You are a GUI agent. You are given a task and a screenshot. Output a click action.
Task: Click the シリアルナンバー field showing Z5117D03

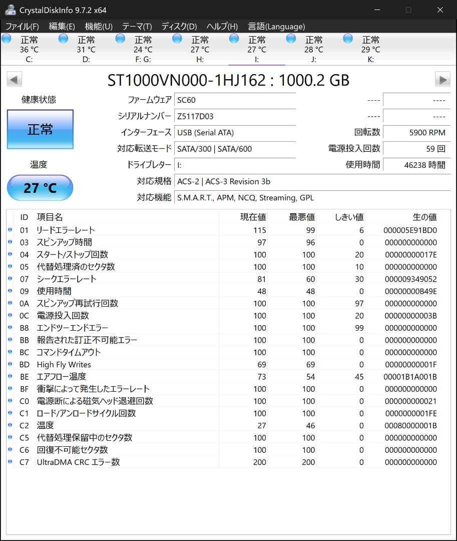(235, 116)
